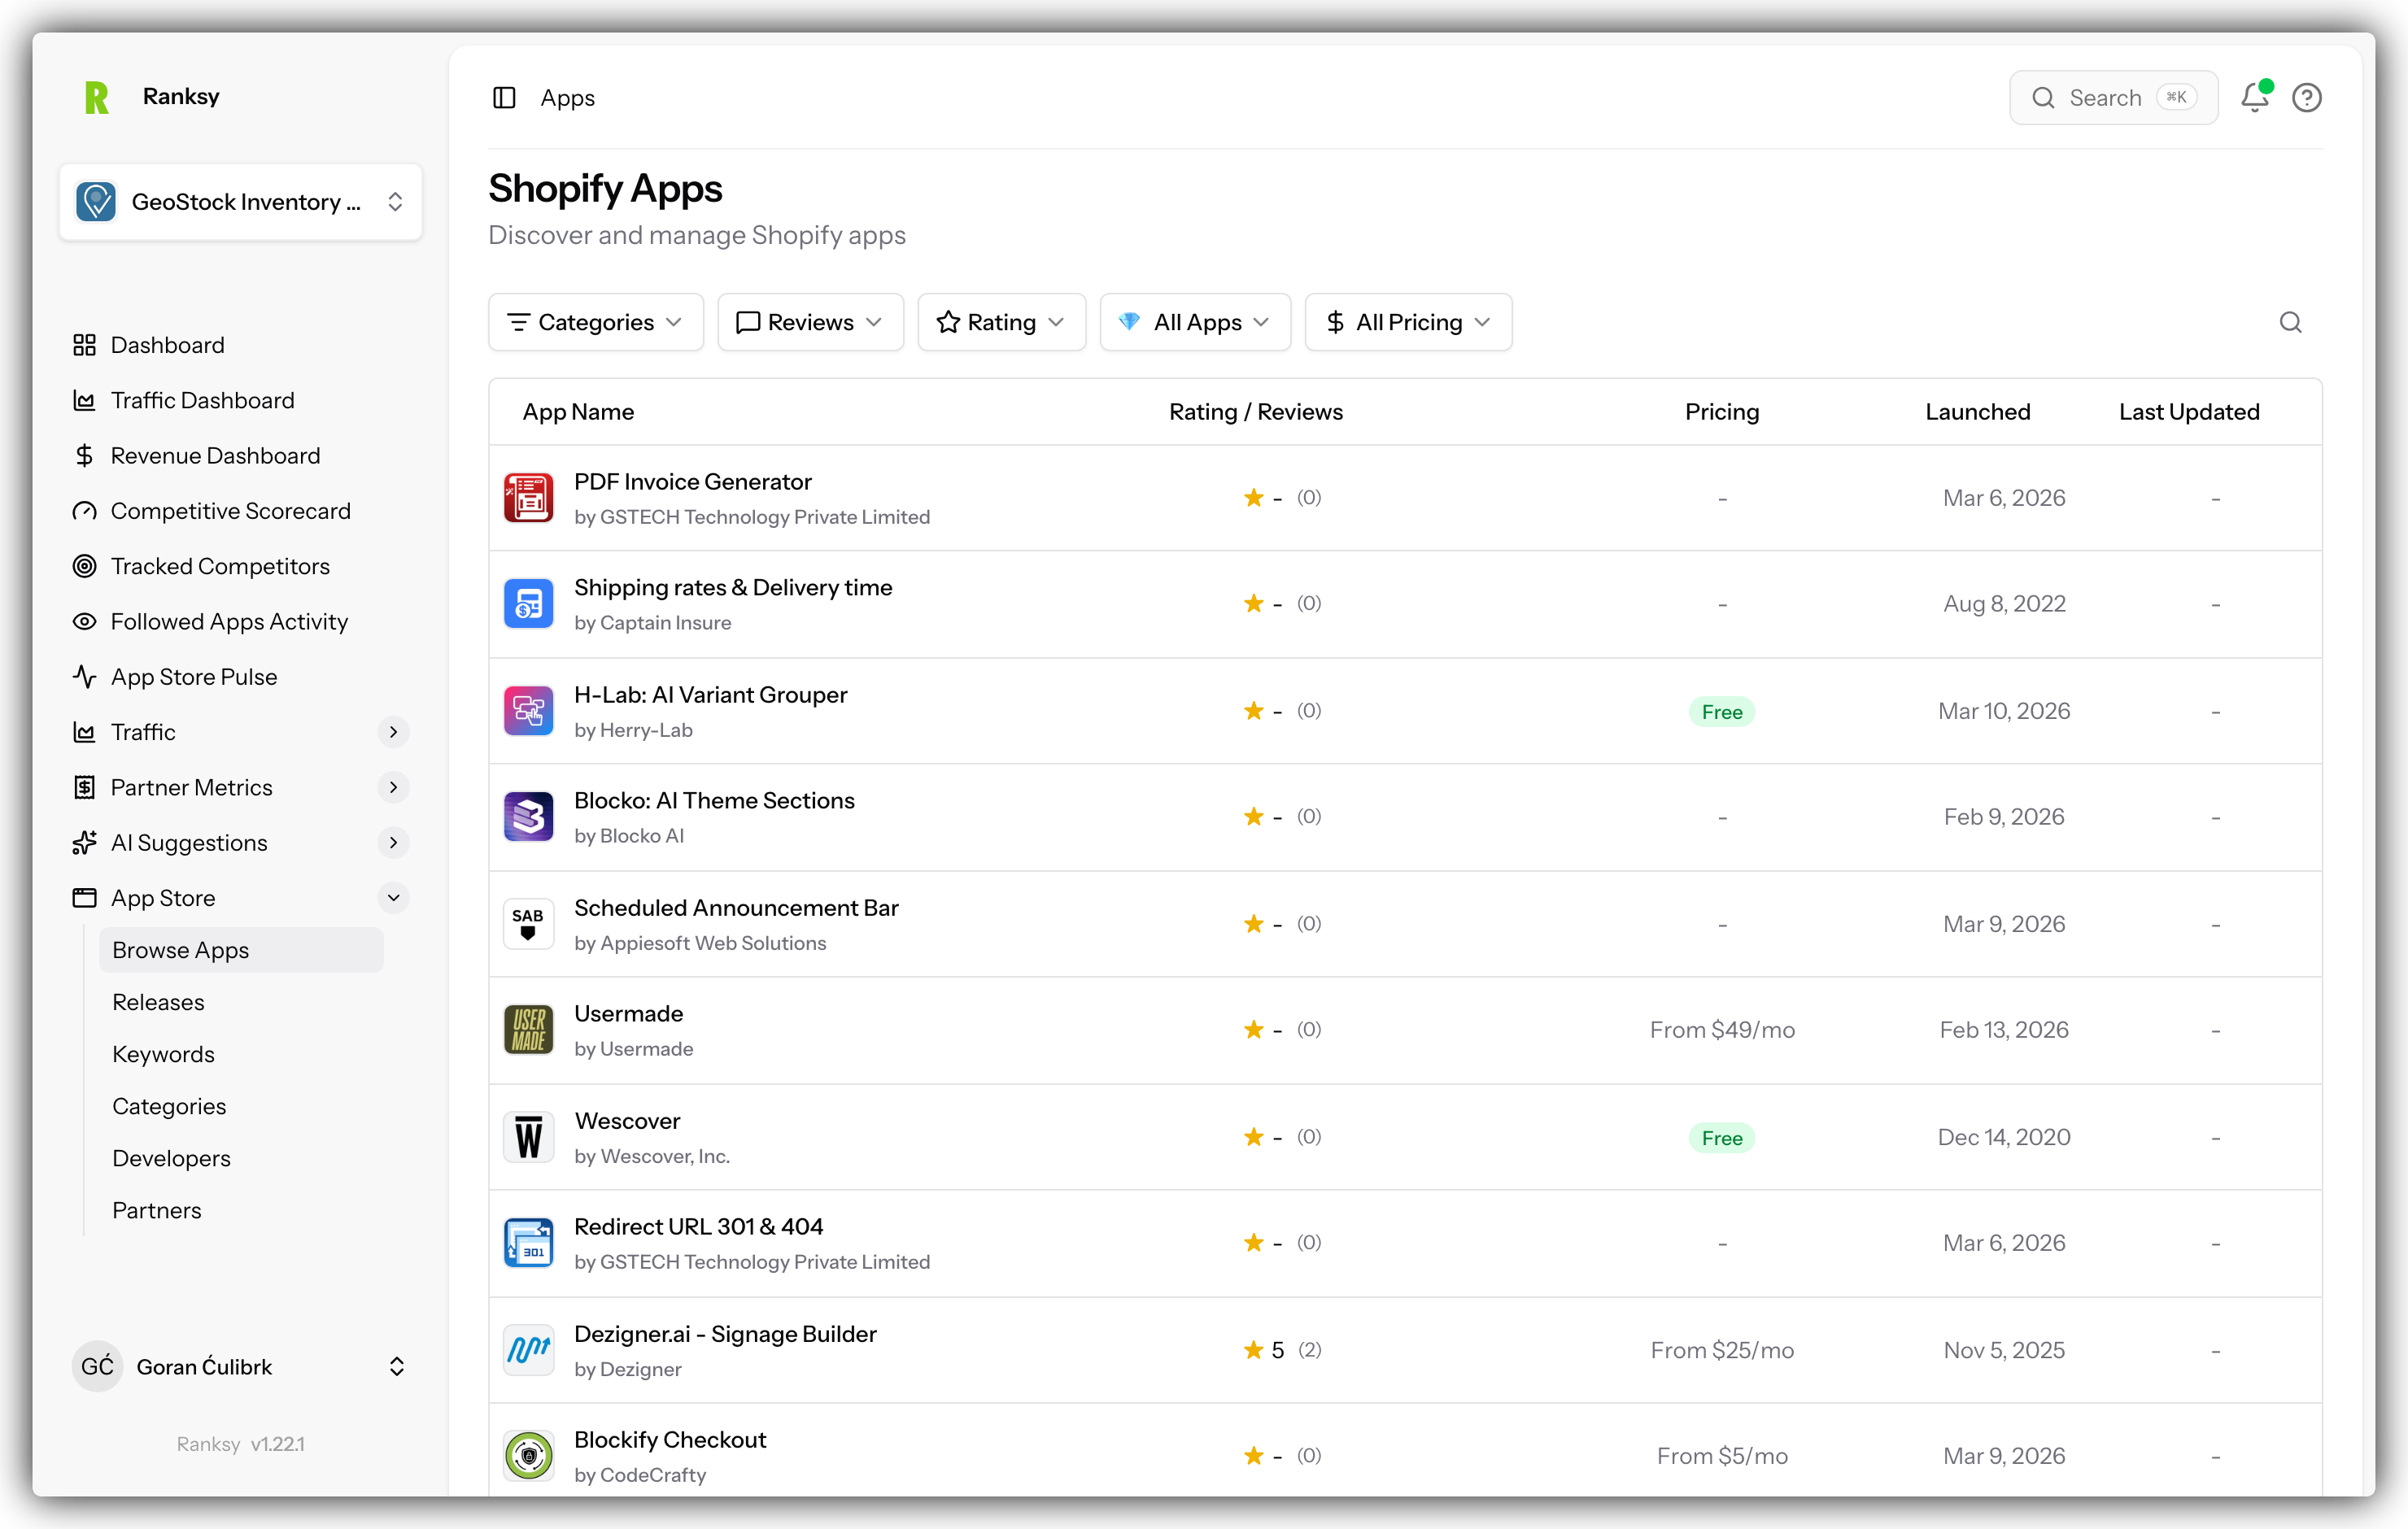Open the notifications bell
This screenshot has width=2408, height=1529.
pos(2255,97)
